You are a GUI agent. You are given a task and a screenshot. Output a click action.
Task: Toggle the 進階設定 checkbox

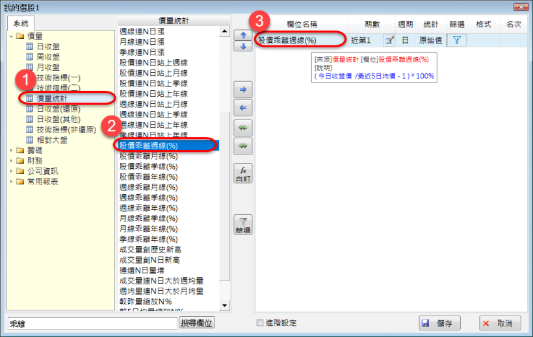coord(260,323)
